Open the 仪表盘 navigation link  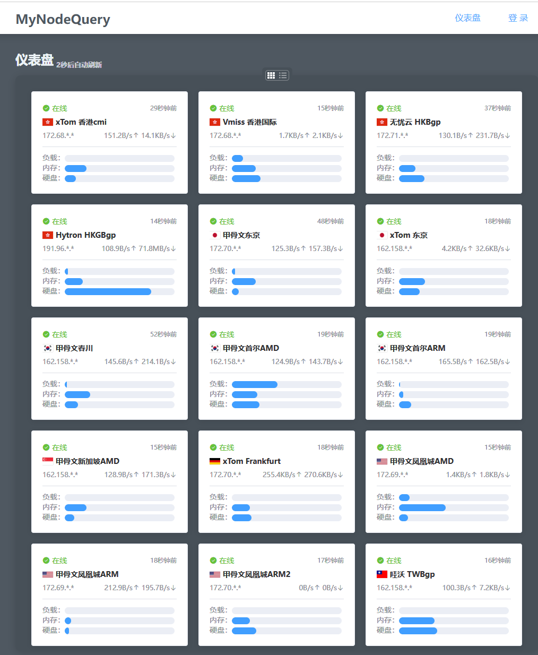click(x=467, y=18)
